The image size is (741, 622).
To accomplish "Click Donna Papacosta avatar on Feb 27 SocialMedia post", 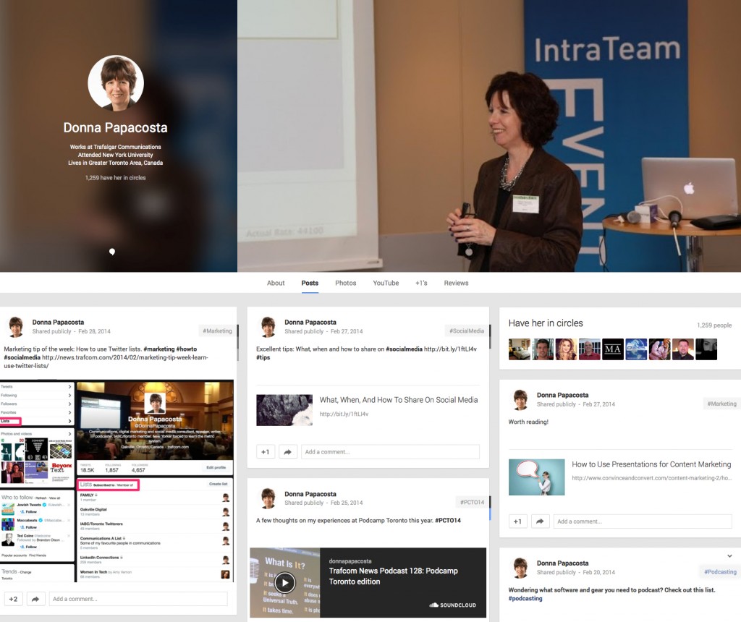I will (x=268, y=327).
